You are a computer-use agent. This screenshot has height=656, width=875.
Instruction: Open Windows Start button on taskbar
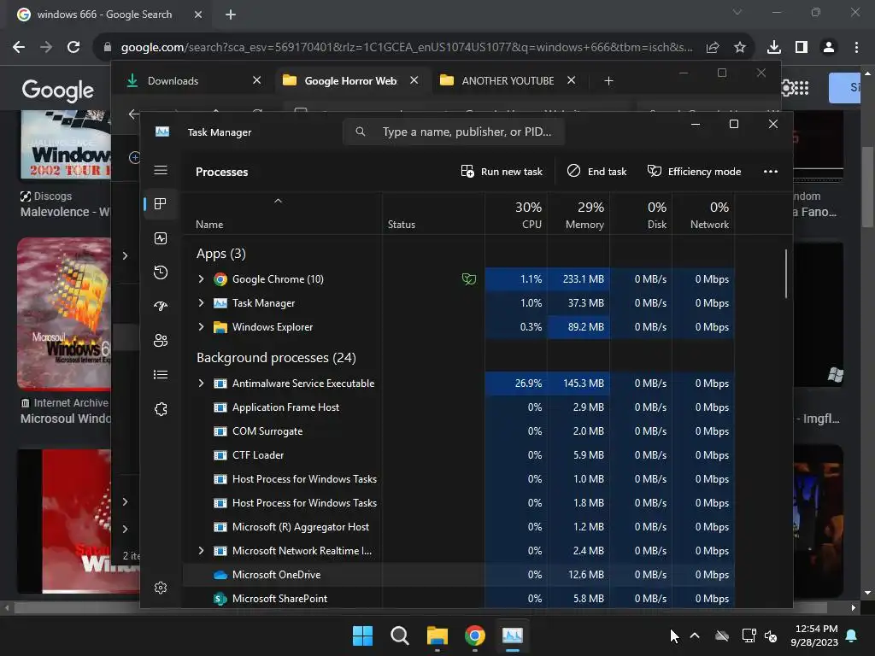(x=362, y=635)
